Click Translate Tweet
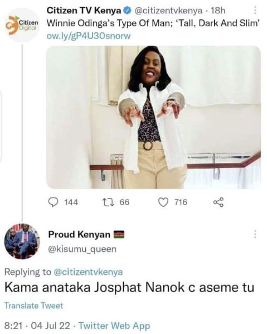The image size is (267, 334). [x=34, y=306]
